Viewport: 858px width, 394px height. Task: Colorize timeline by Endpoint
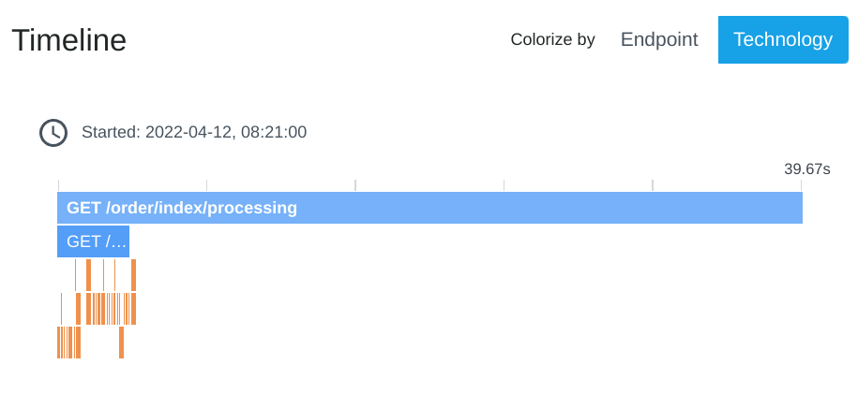click(x=659, y=39)
